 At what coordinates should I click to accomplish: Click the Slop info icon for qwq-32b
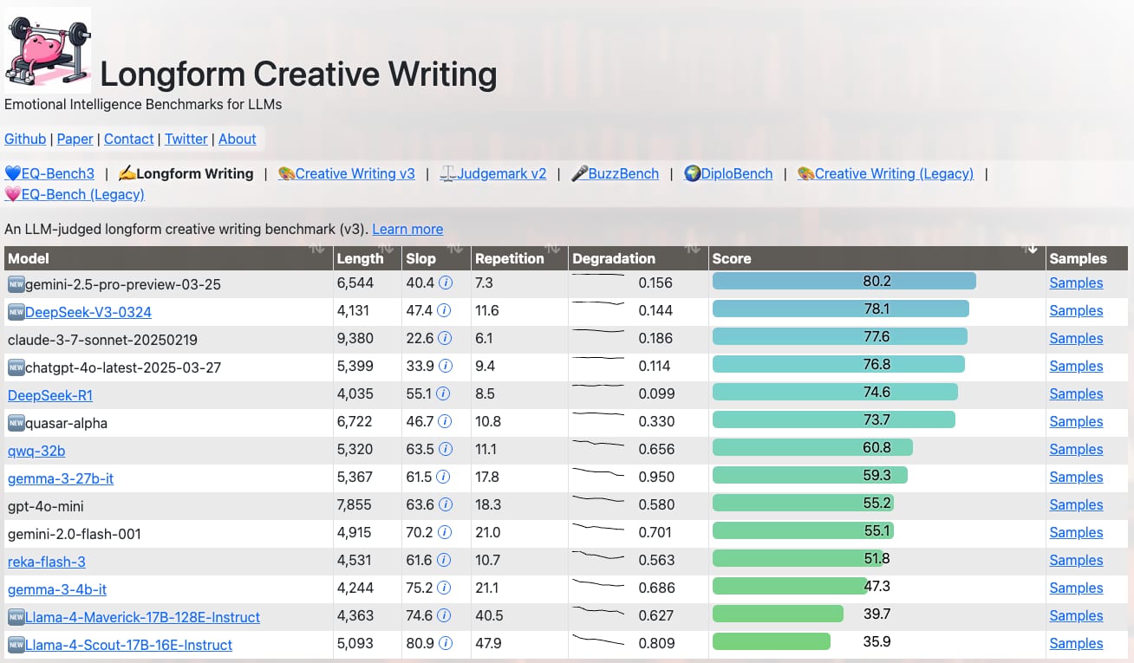pos(445,449)
